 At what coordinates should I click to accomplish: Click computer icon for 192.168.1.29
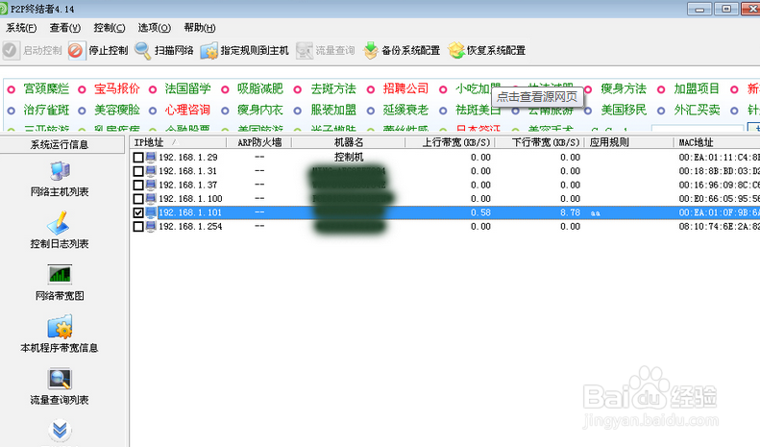coord(151,157)
